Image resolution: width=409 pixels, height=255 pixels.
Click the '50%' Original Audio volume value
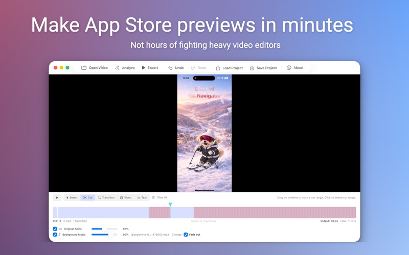point(126,229)
